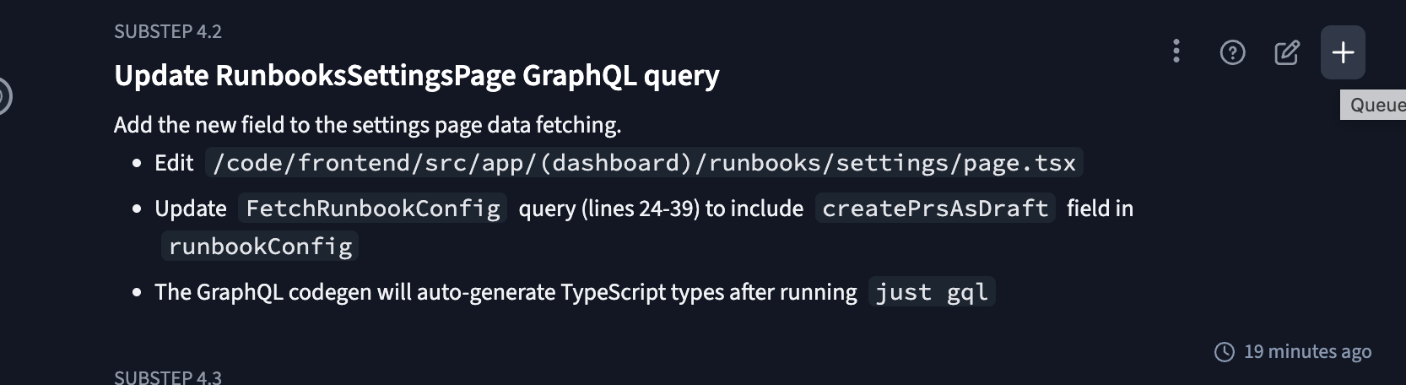Click the edit substep pencil icon

tap(1286, 53)
